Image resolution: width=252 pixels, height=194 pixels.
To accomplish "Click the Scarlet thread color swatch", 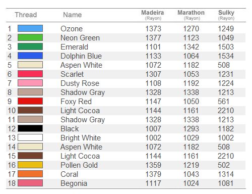I will point(30,74).
